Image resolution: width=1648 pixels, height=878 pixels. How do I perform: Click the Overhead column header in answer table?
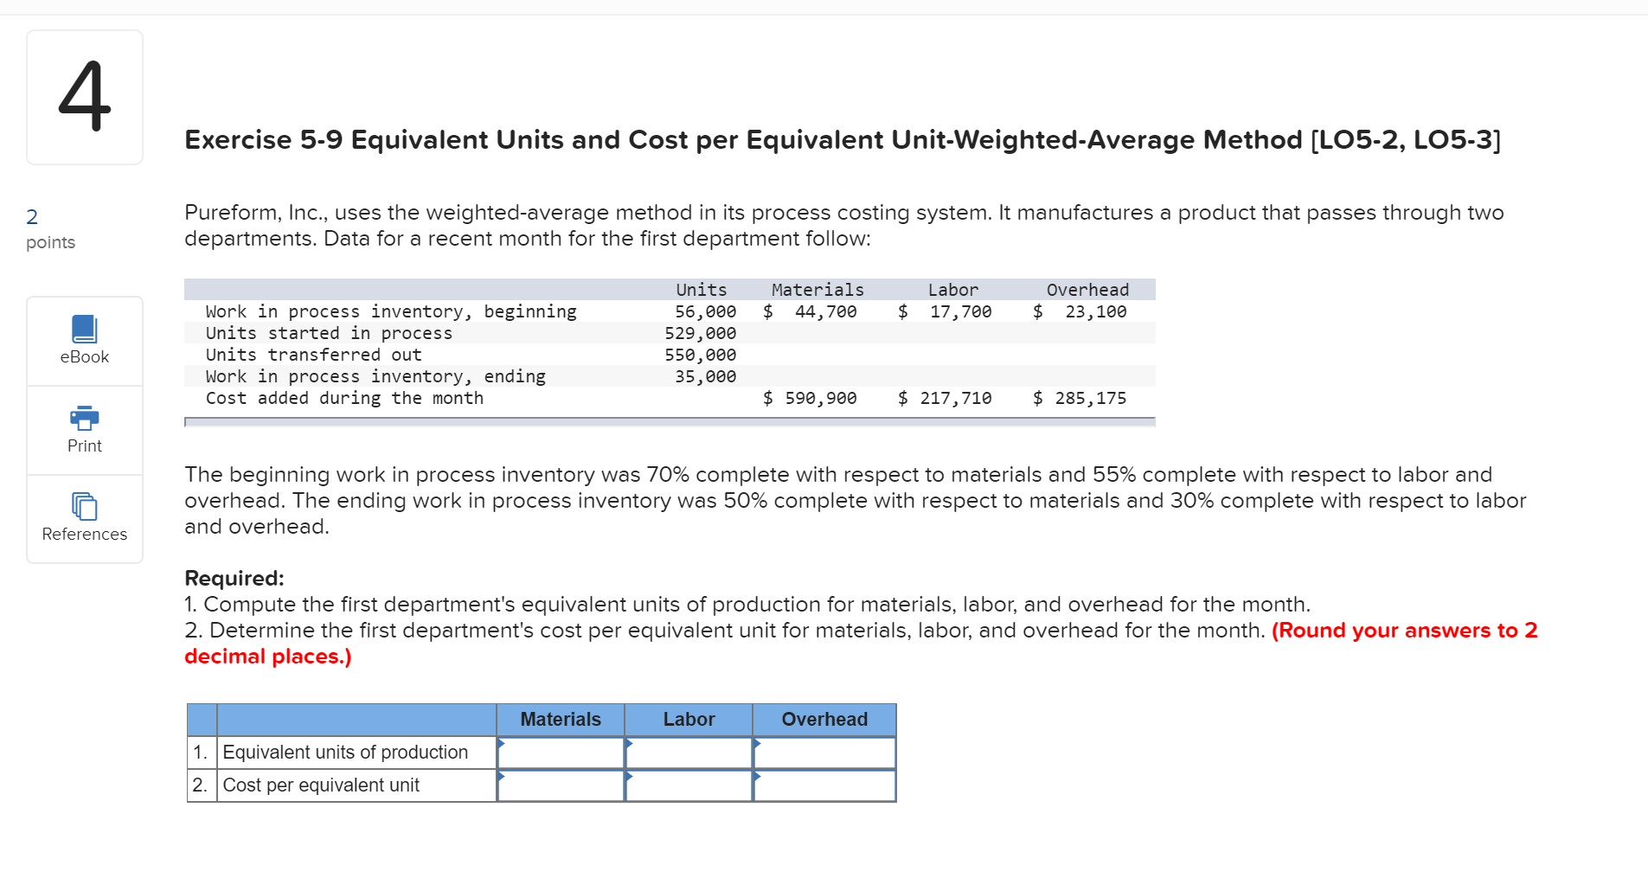pyautogui.click(x=824, y=720)
